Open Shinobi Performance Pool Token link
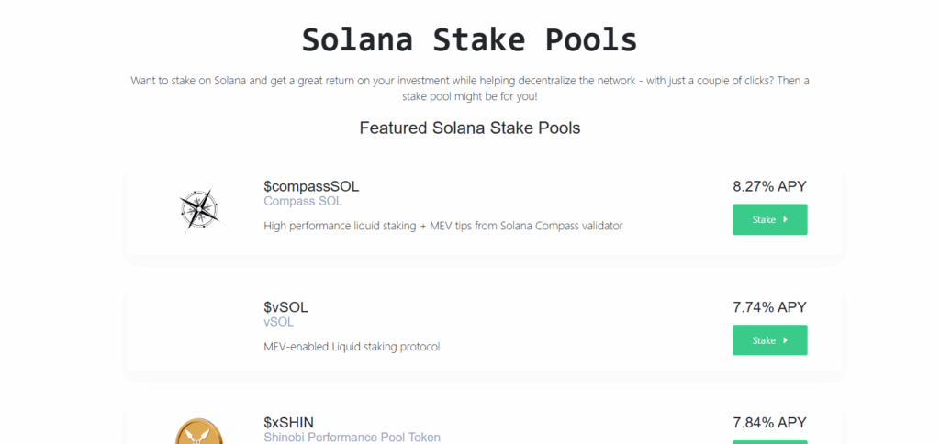The image size is (940, 444). (x=352, y=438)
